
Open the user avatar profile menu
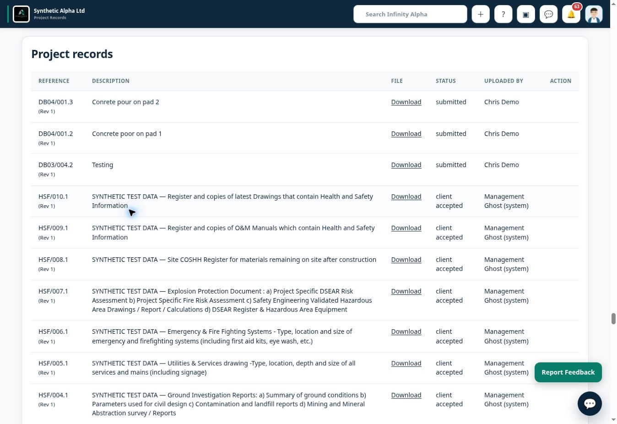click(x=594, y=14)
